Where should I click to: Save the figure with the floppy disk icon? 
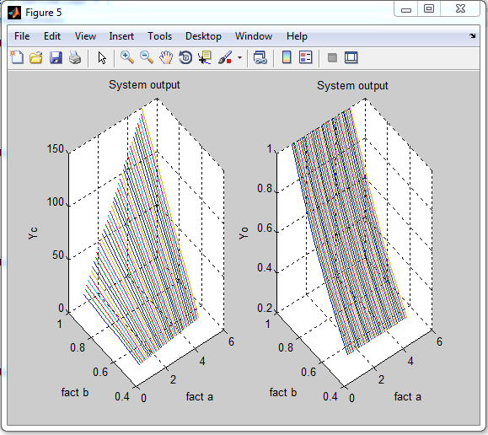pos(56,57)
